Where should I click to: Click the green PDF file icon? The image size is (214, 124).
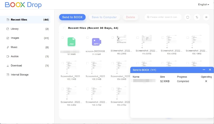click(x=71, y=42)
